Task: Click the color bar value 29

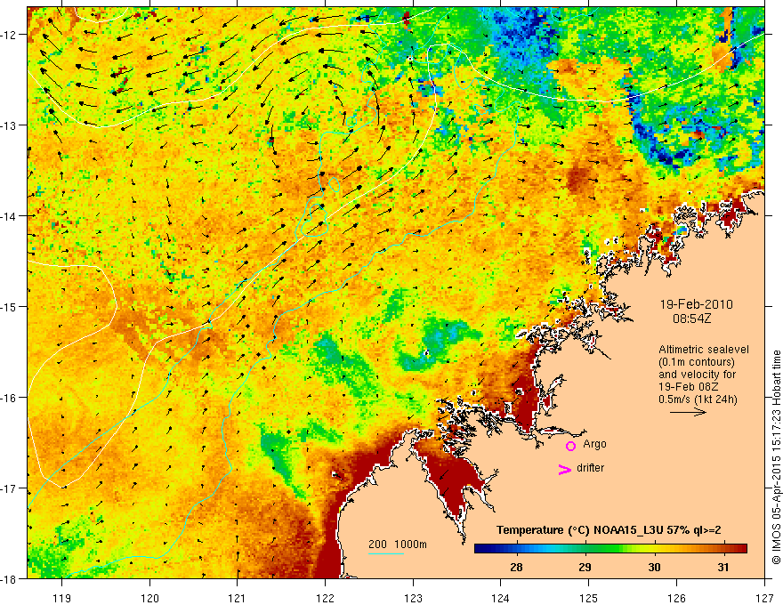Action: [585, 567]
